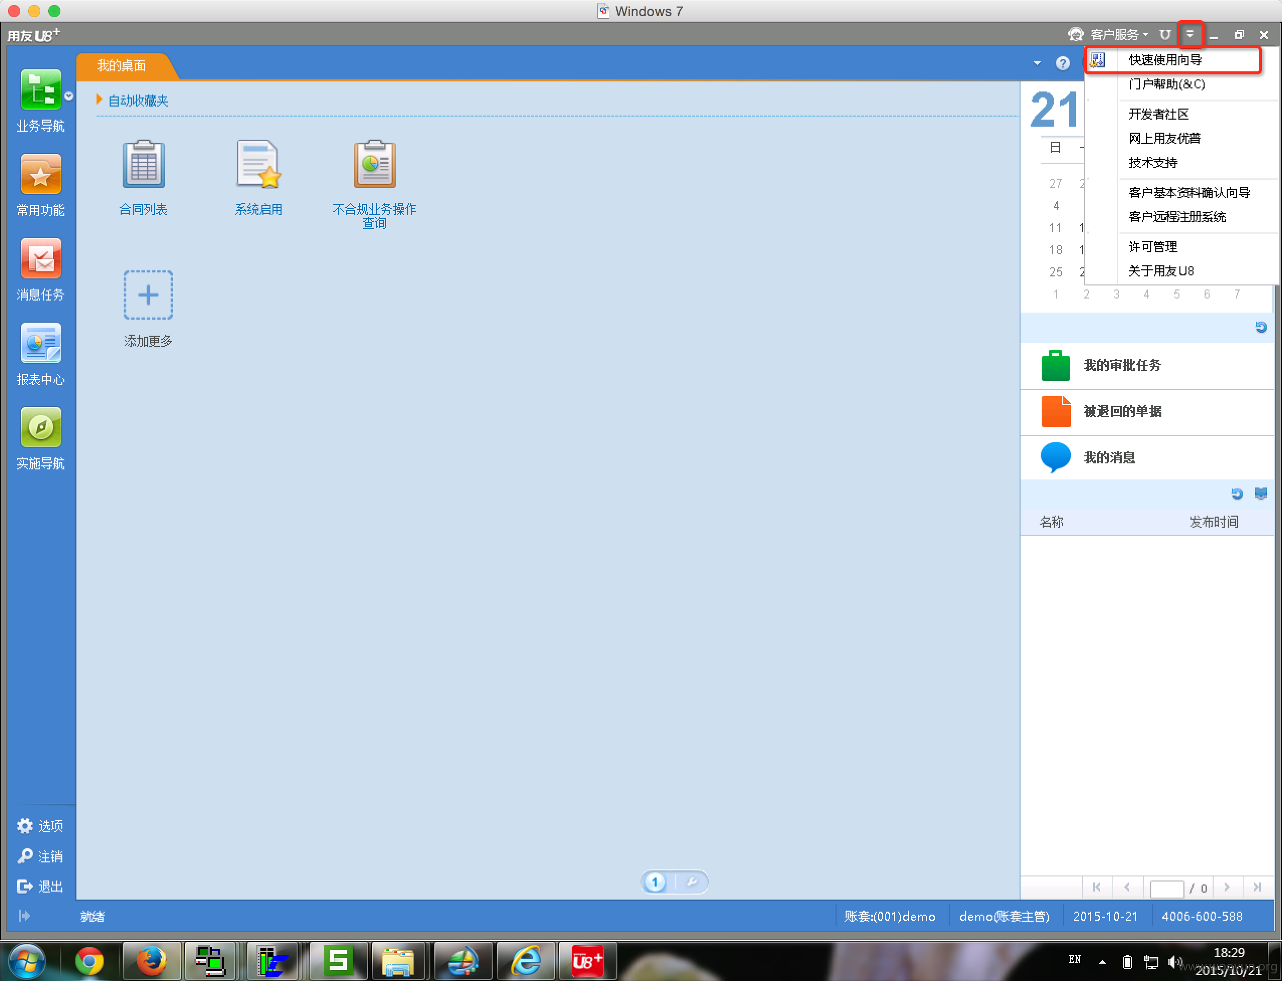The width and height of the screenshot is (1282, 981).
Task: Open Internet Explorer from the taskbar
Action: tap(526, 960)
